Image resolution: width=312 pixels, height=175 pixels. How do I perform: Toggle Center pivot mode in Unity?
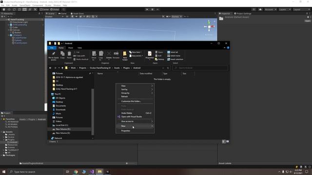point(44,9)
